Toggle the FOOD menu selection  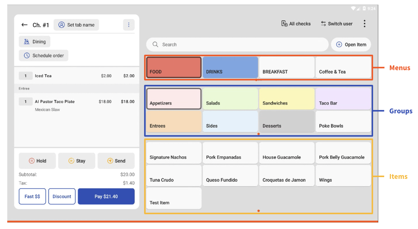click(174, 67)
